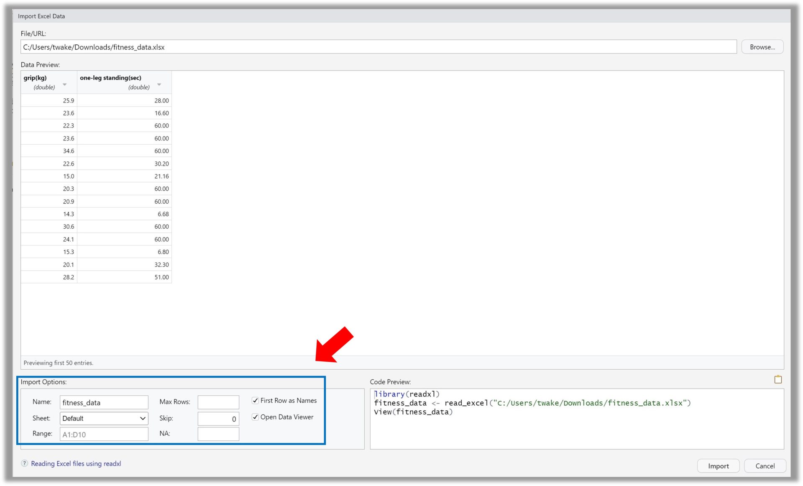The height and width of the screenshot is (486, 803).
Task: Open one-leg standing(sec) column dropdown
Action: point(159,84)
